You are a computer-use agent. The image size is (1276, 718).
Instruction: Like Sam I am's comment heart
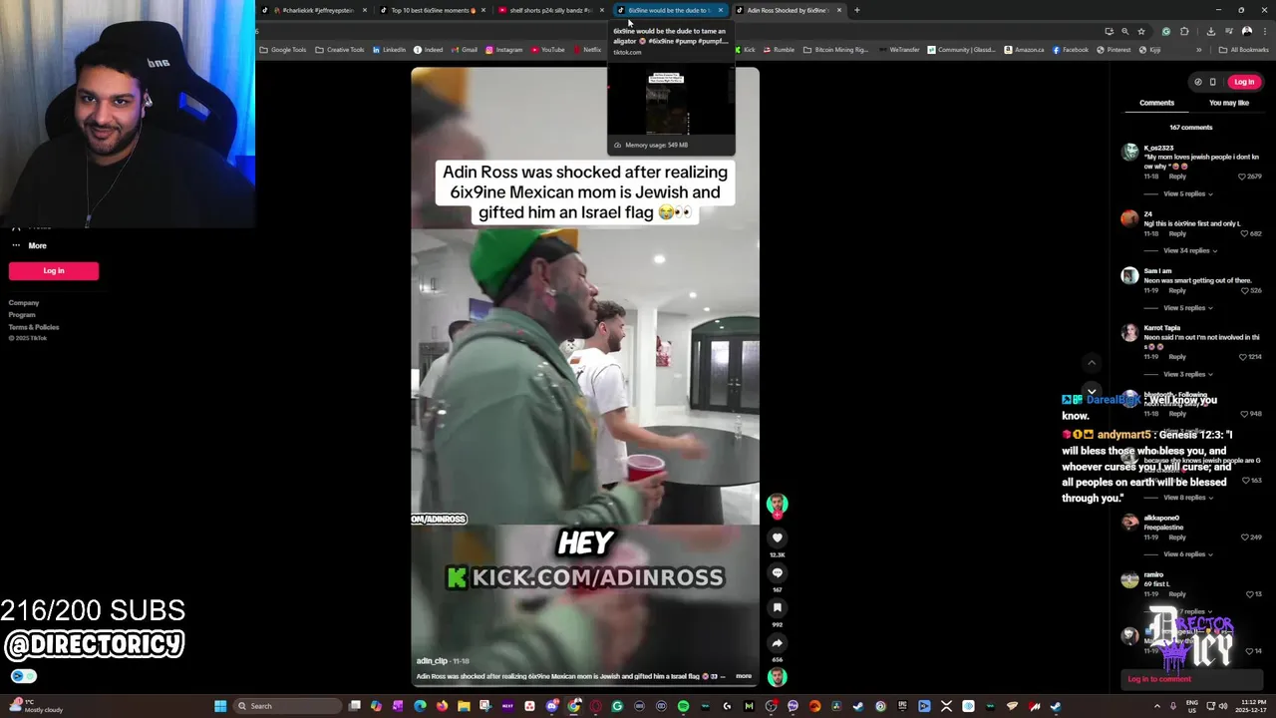(1243, 290)
